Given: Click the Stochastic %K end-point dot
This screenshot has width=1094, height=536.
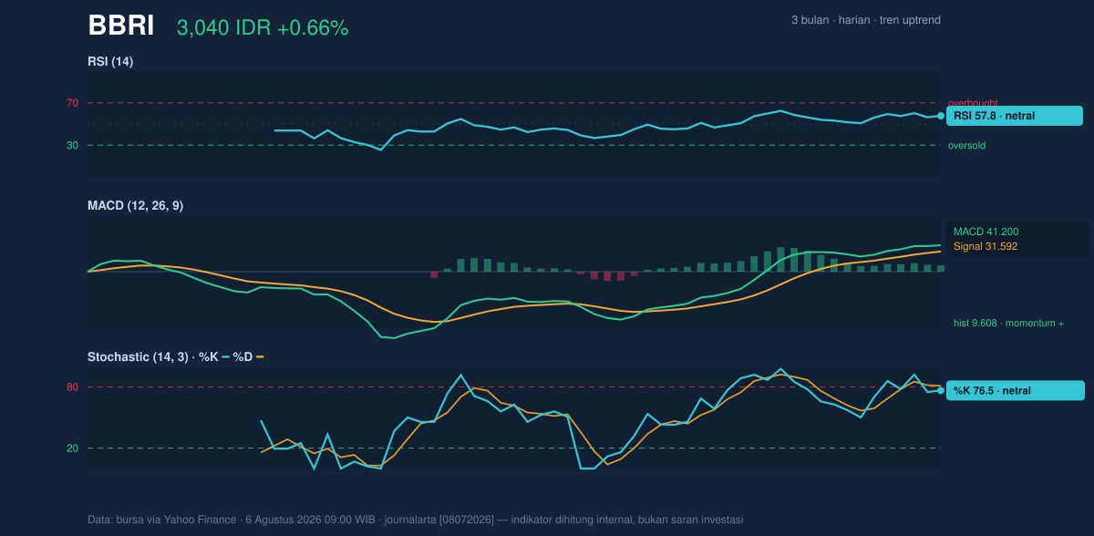Looking at the screenshot, I should pyautogui.click(x=941, y=390).
